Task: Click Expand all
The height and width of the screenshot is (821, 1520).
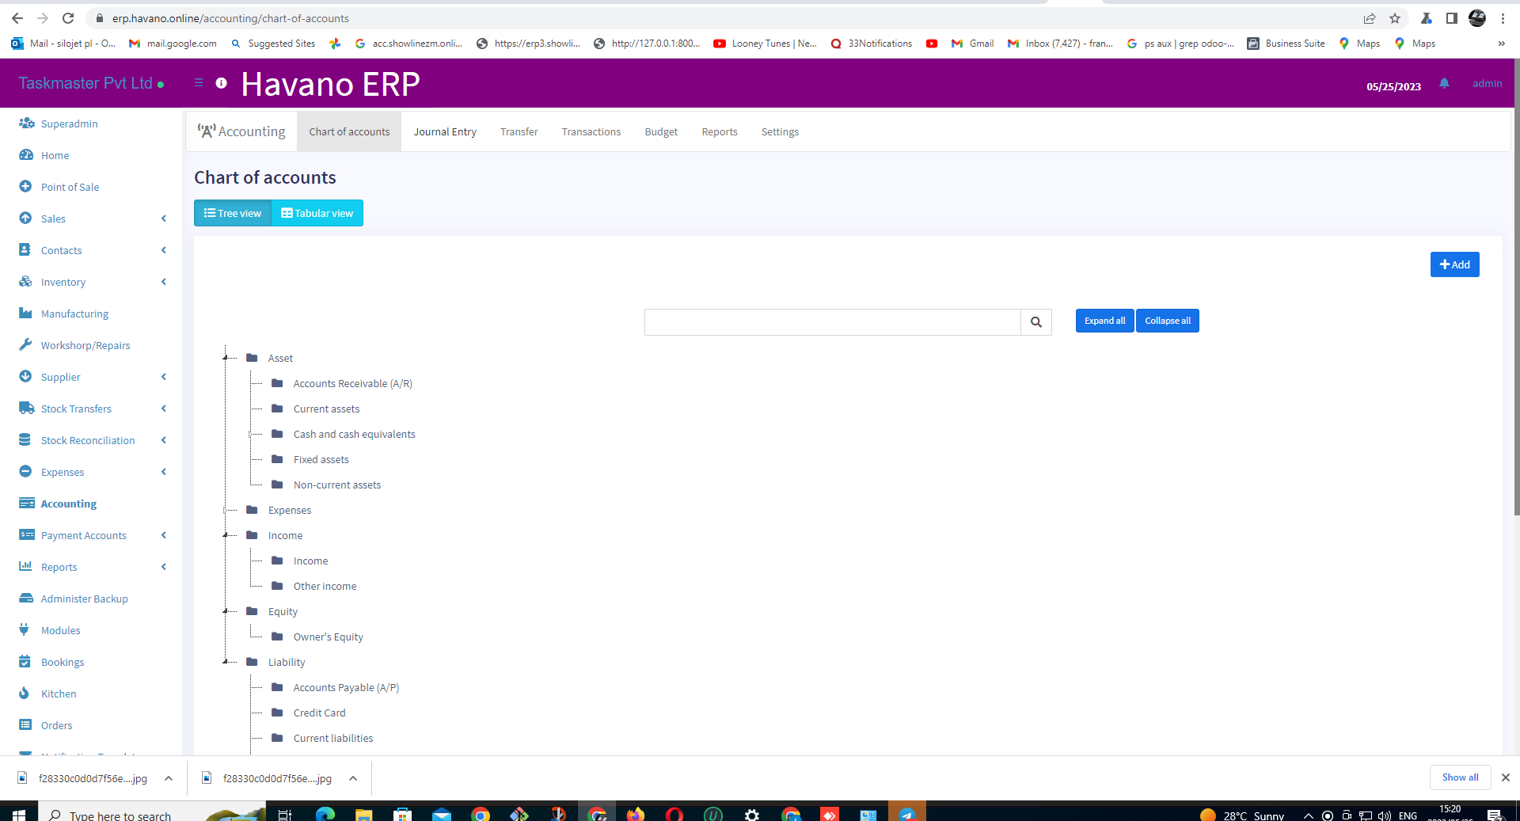Action: pyautogui.click(x=1104, y=321)
